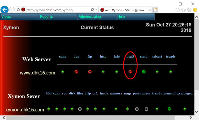The width and height of the screenshot is (199, 120).
Task: Click the green info icon for www.dhk16.com
Action: pyautogui.click(x=117, y=72)
